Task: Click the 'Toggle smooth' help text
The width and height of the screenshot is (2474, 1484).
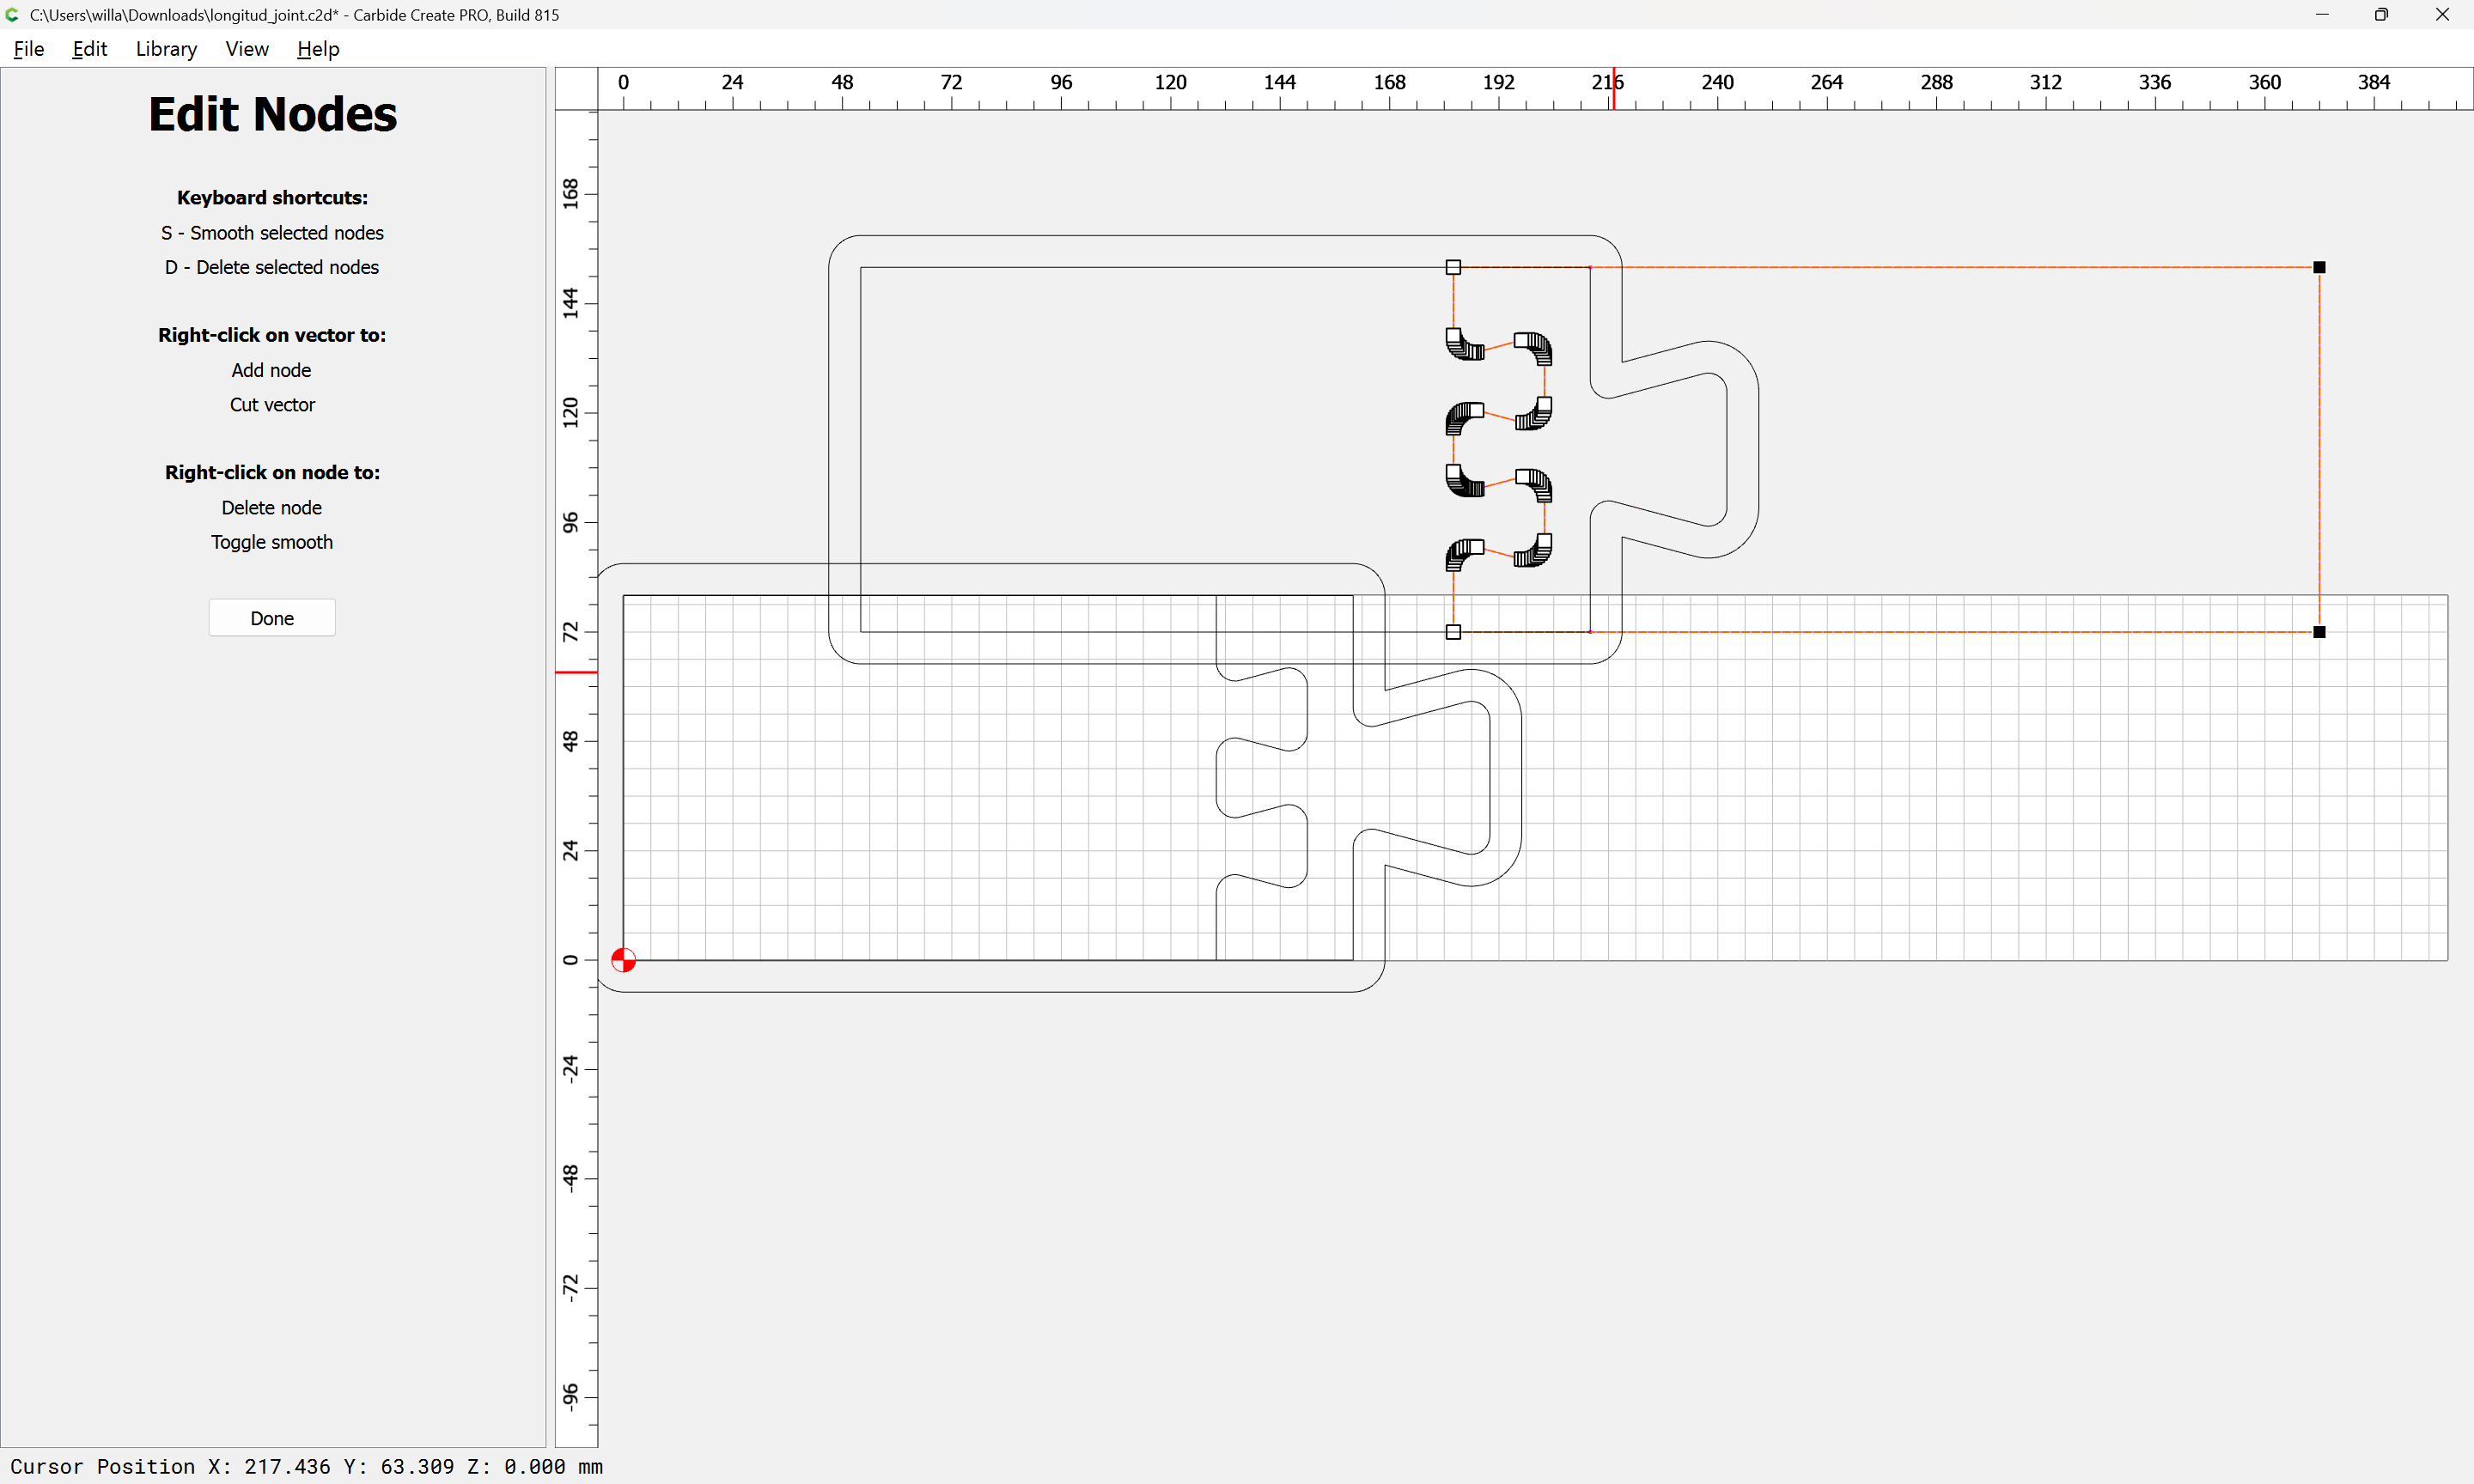Action: pos(272,542)
